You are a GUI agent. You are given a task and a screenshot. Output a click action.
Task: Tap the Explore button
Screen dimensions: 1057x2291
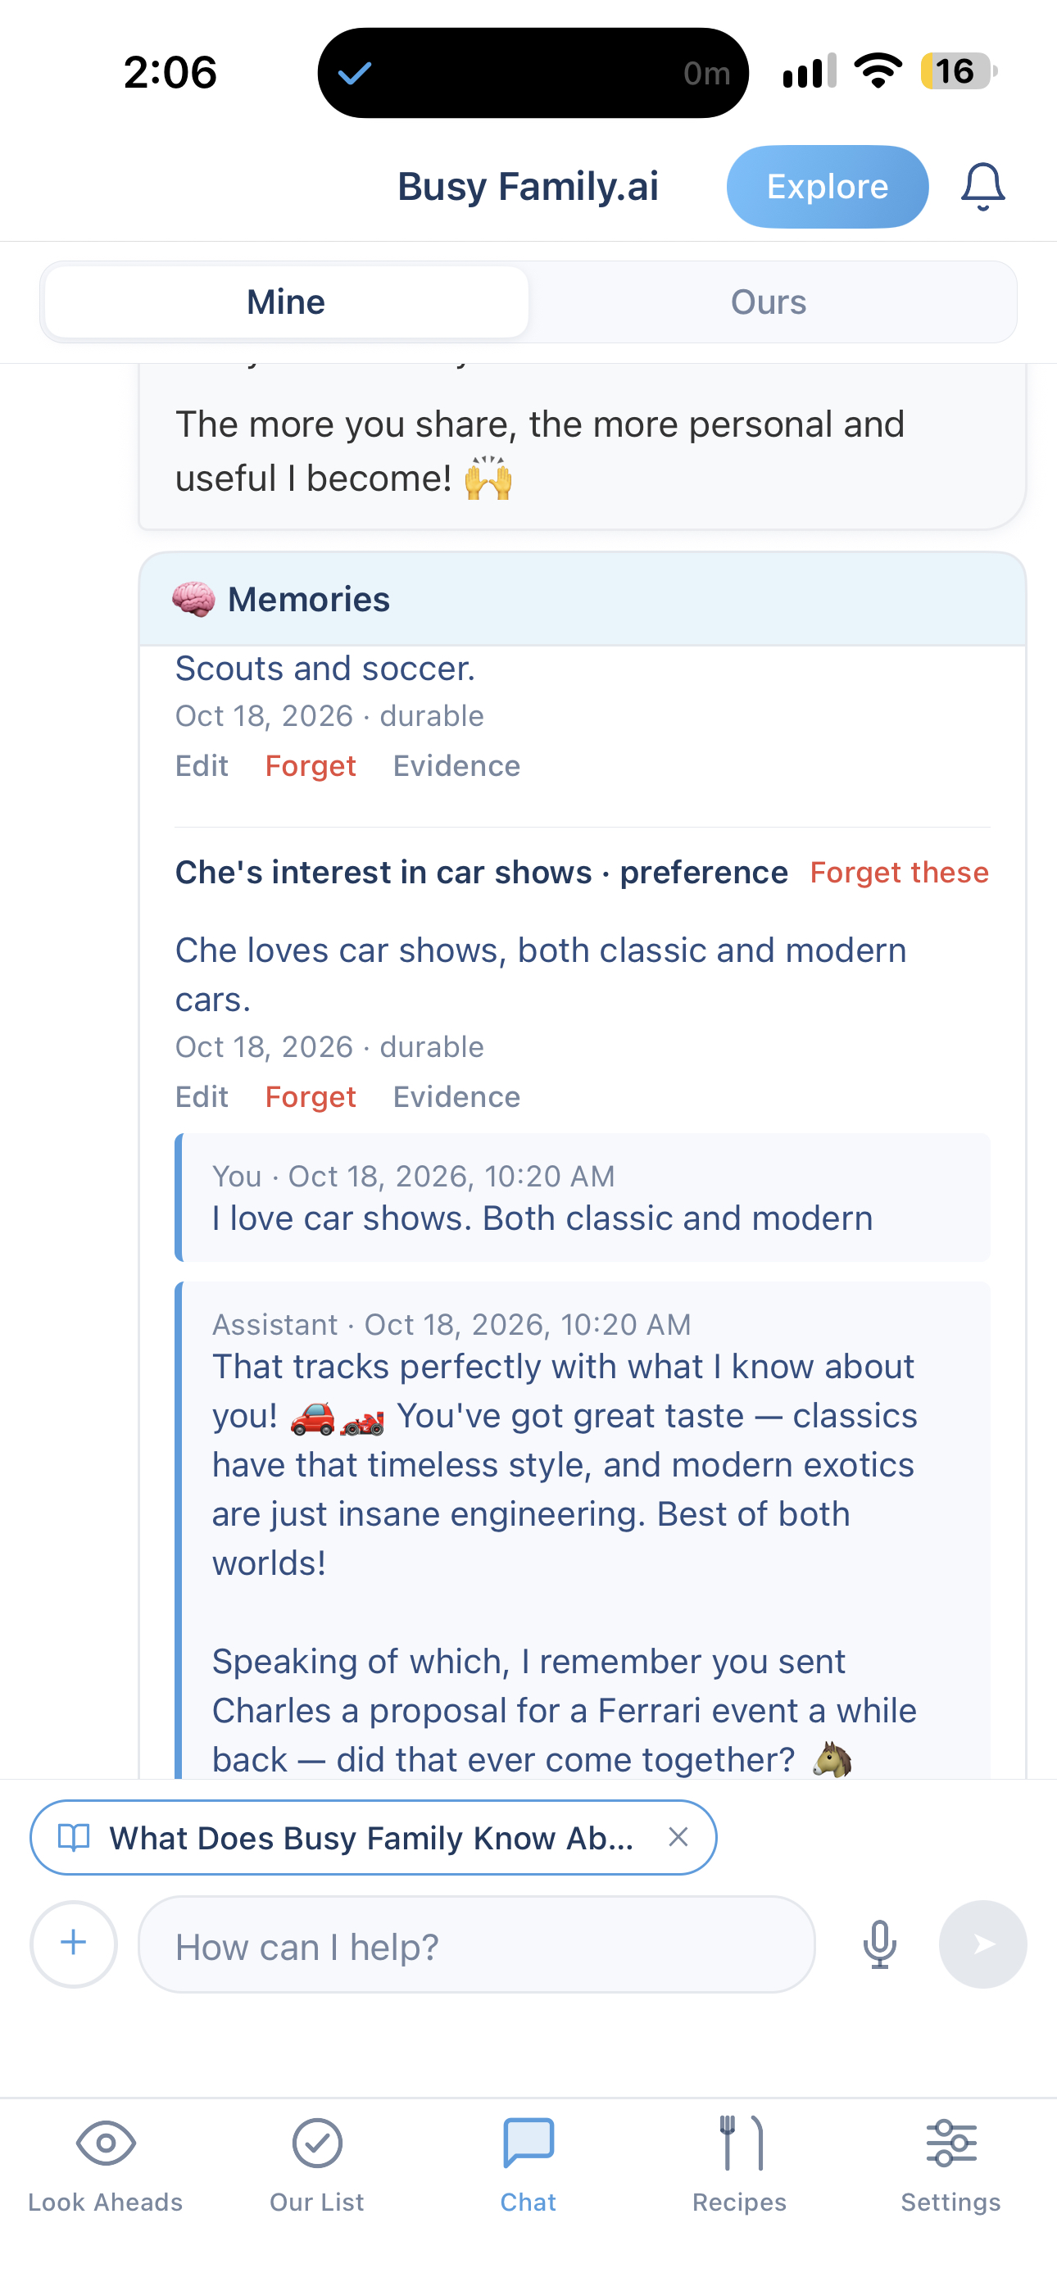tap(828, 187)
